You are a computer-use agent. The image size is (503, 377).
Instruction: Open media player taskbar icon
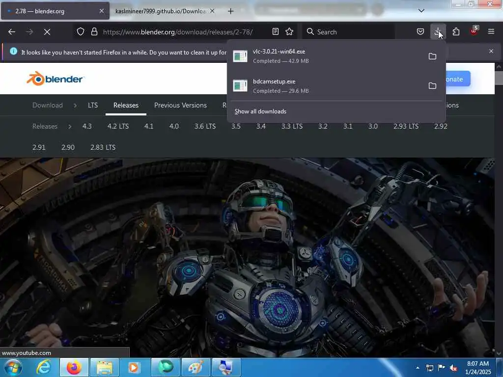click(135, 367)
